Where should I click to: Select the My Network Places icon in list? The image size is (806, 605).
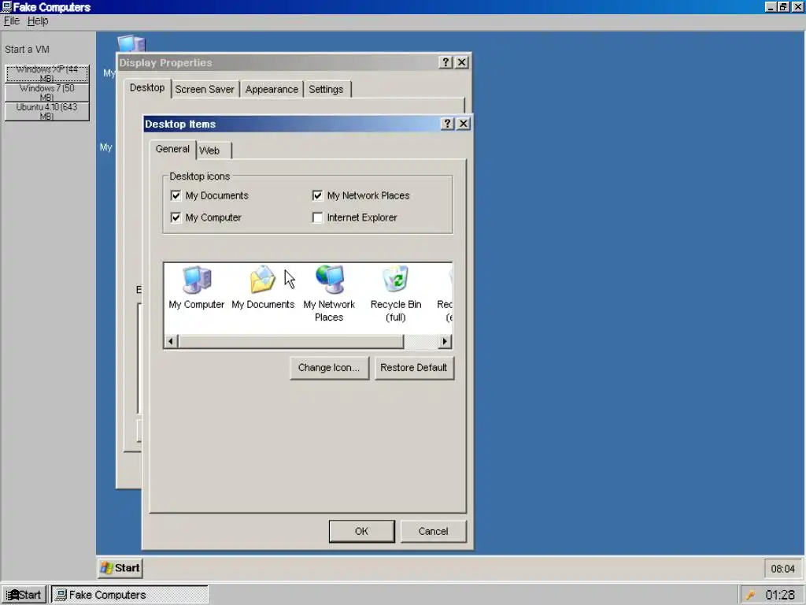click(329, 294)
